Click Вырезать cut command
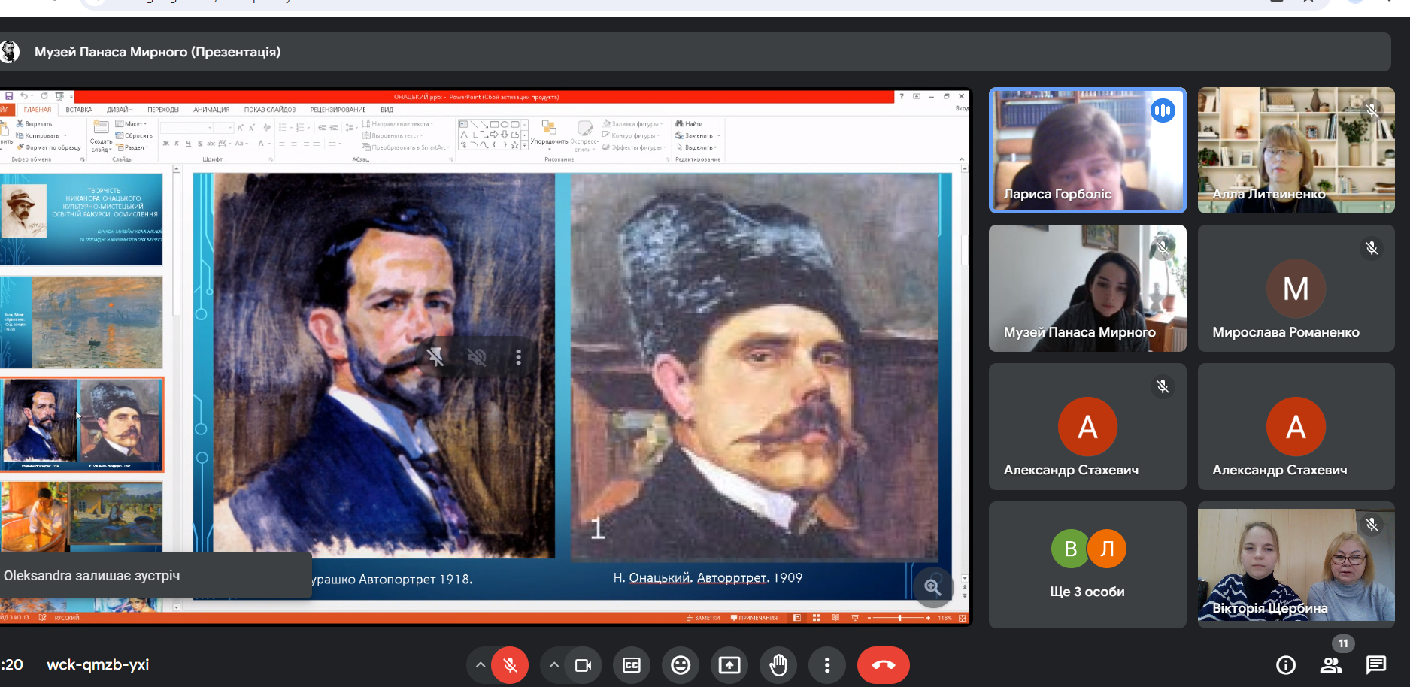 click(35, 123)
